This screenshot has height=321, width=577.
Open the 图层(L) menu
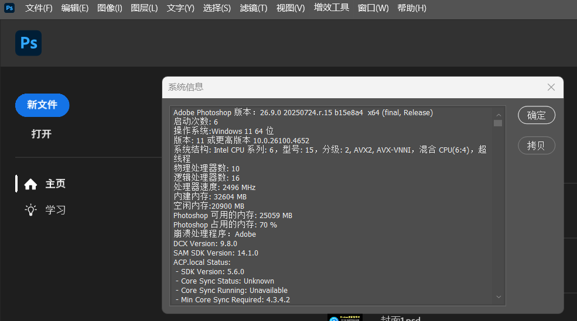(144, 8)
